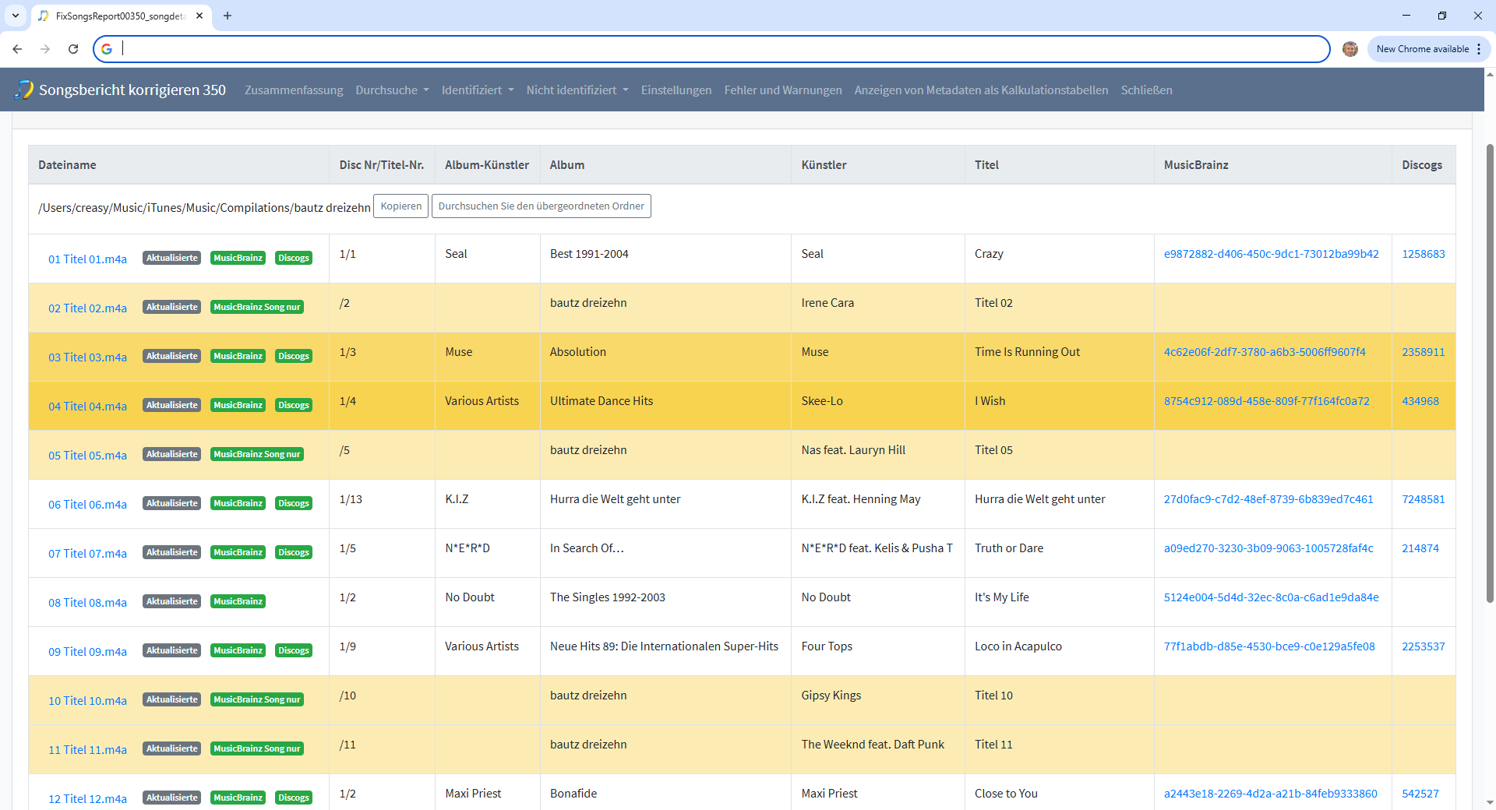Open Discogs release 7248581
The height and width of the screenshot is (810, 1496).
click(1423, 499)
